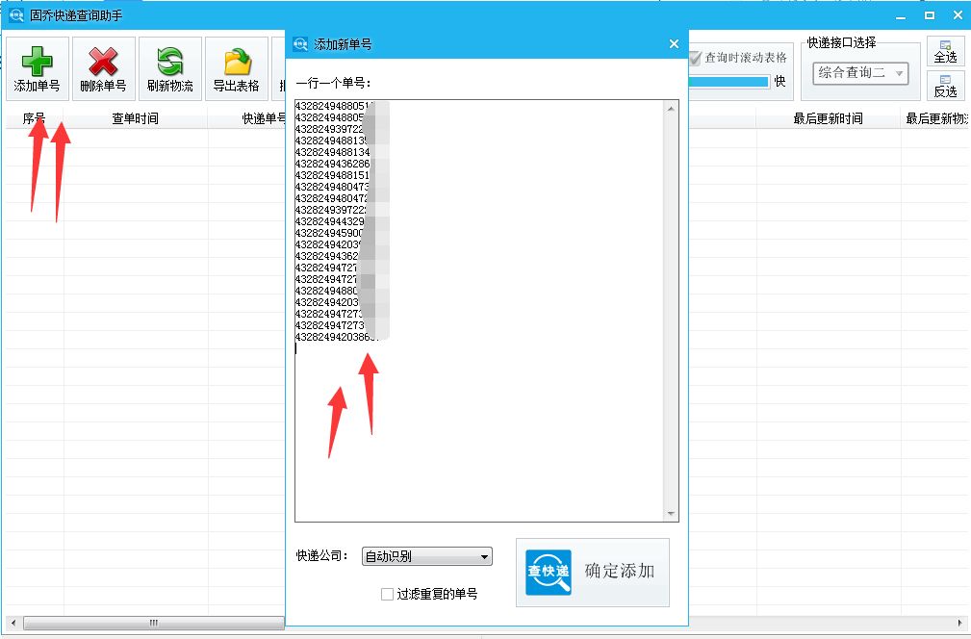971x639 pixels.
Task: Click the 全选 select-all button
Action: pos(946,51)
